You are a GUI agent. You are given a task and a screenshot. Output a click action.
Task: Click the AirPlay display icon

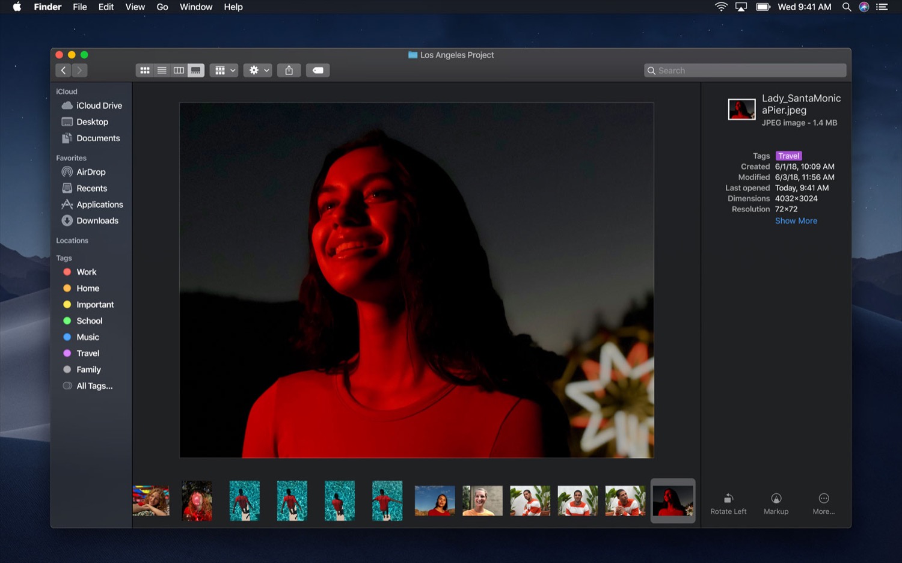click(741, 7)
